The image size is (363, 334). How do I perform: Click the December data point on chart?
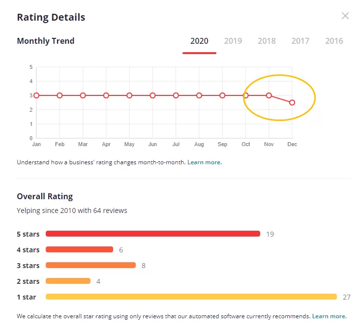pos(292,102)
